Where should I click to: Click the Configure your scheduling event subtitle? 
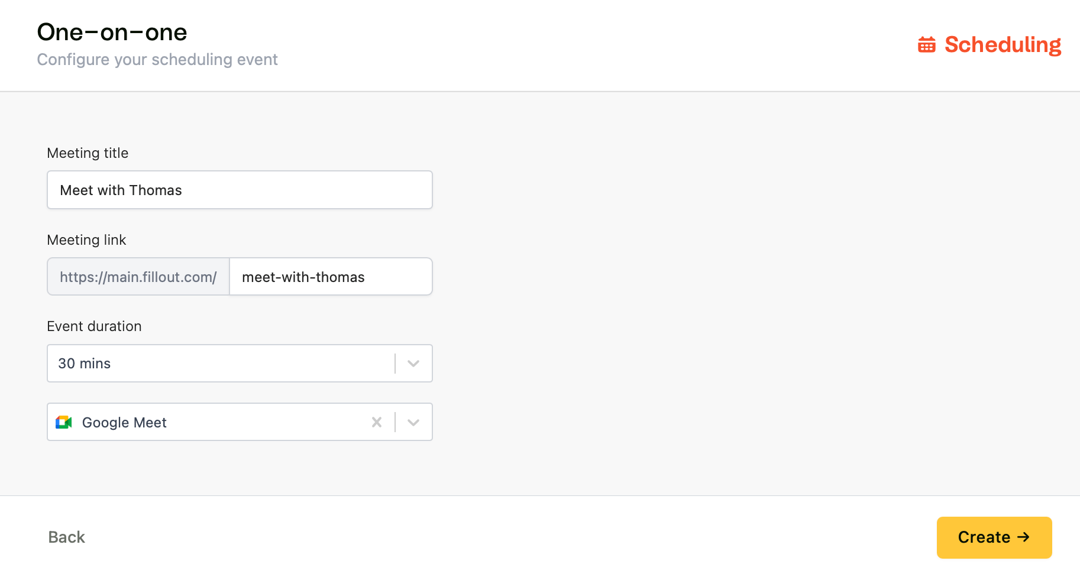(x=157, y=60)
